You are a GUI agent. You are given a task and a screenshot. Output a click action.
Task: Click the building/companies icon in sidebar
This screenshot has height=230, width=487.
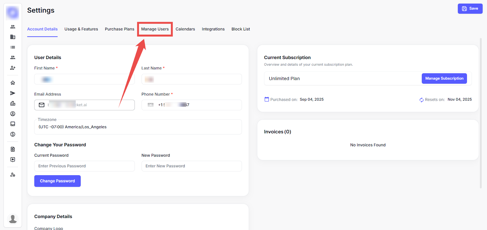(13, 37)
